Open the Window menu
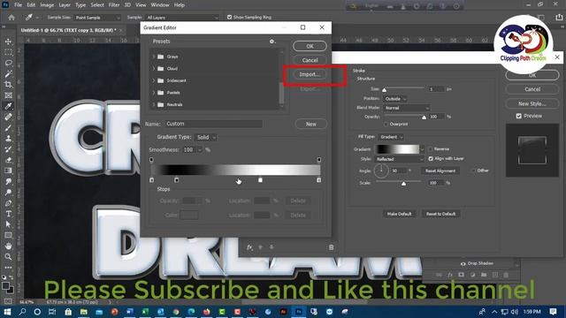Viewport: 566px width, 318px height. (160, 5)
